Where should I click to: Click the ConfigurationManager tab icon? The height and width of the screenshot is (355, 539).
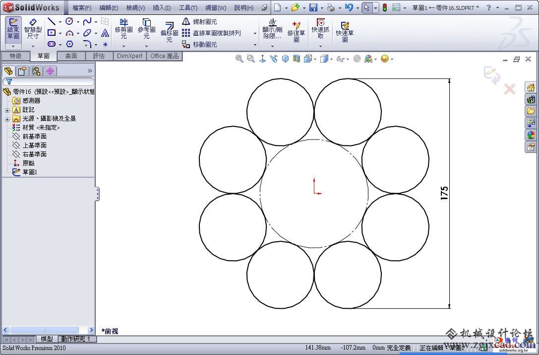[x=36, y=71]
